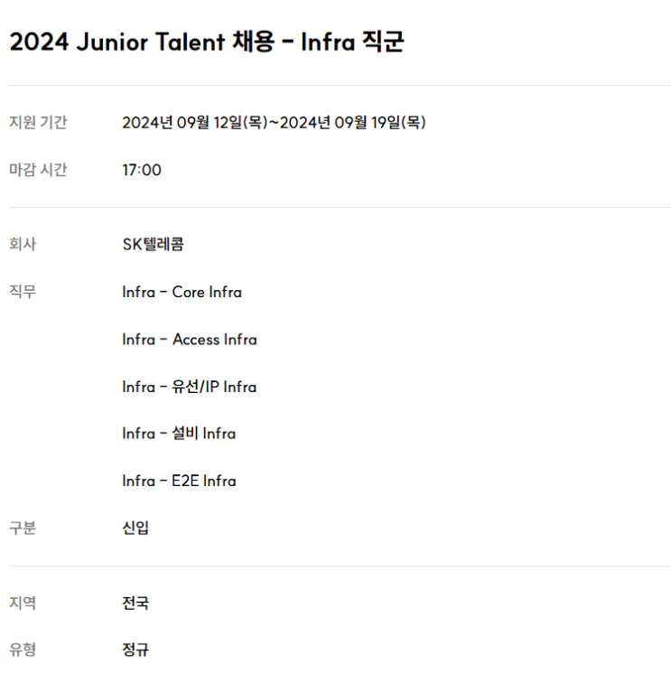The height and width of the screenshot is (683, 671).
Task: Click the 지원 기간 label
Action: [38, 123]
